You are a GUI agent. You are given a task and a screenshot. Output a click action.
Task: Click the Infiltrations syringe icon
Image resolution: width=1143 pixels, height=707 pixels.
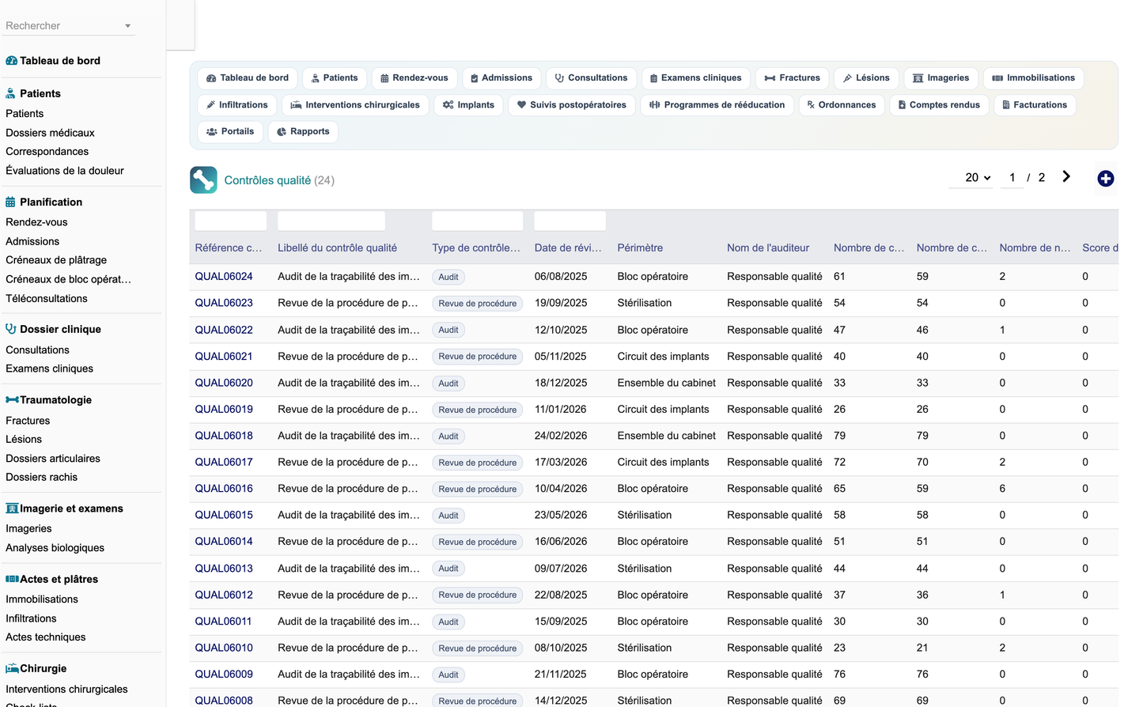click(210, 105)
